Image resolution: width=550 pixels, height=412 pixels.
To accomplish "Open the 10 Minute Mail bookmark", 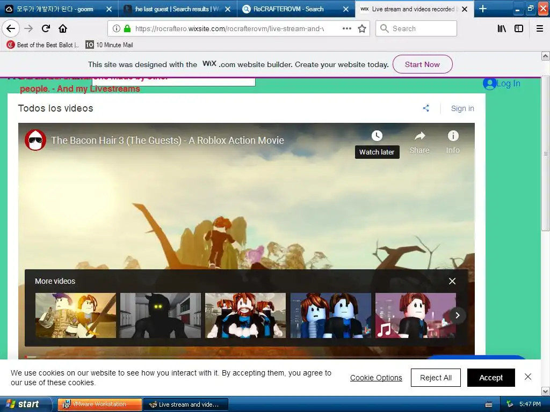I will 110,45.
